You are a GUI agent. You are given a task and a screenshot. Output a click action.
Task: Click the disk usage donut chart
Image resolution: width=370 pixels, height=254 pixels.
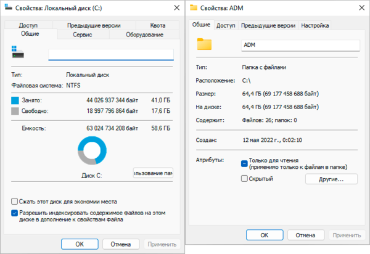click(x=92, y=150)
